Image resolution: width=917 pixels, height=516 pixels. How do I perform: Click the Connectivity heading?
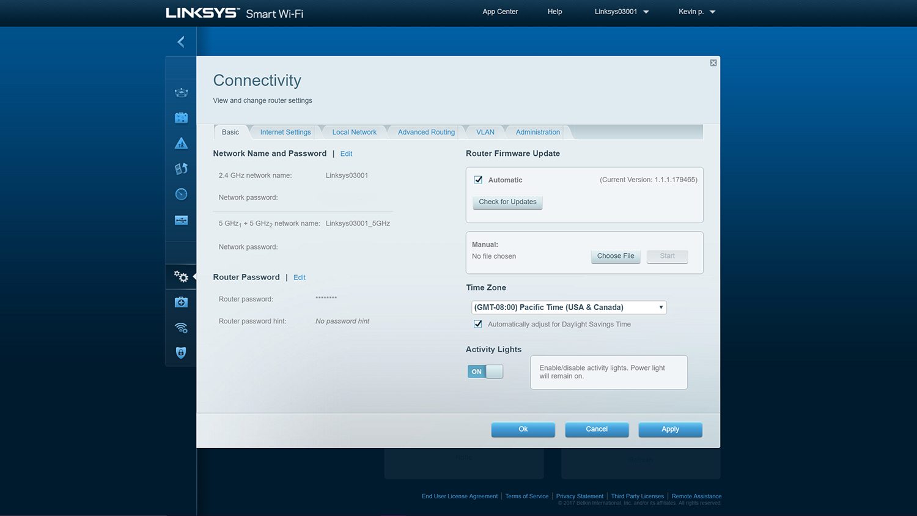pos(257,81)
